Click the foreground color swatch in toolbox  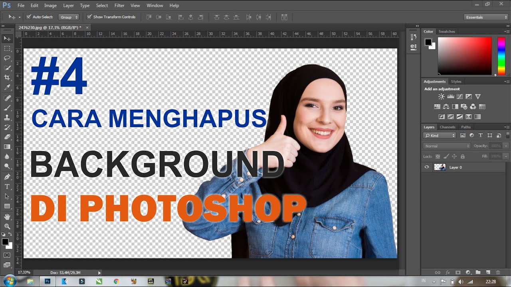point(5,242)
